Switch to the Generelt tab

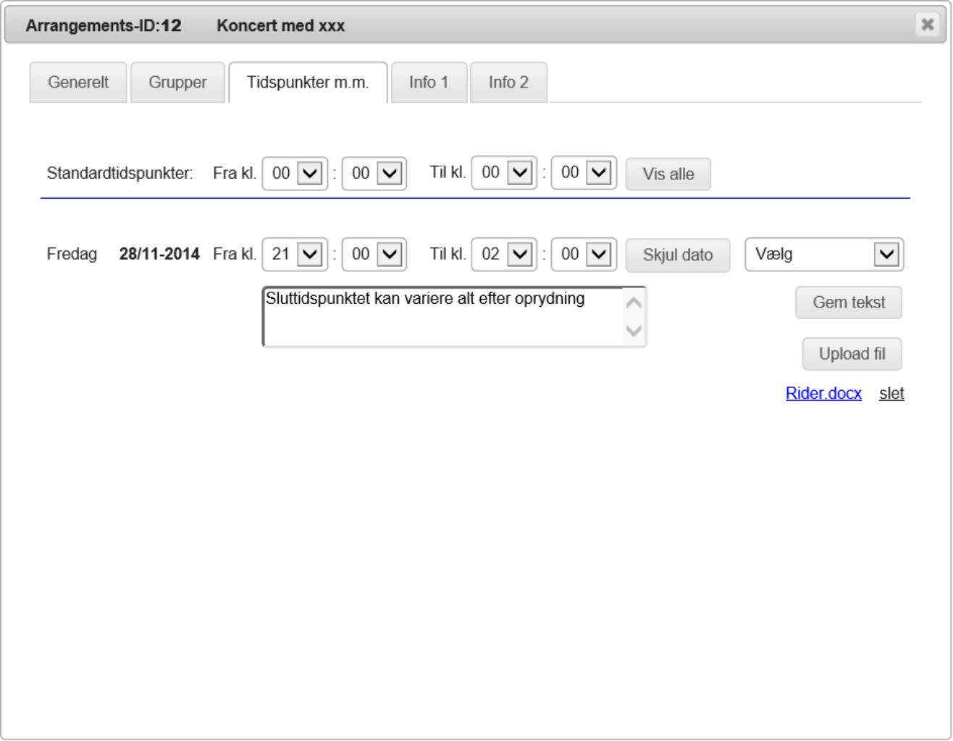click(x=78, y=82)
